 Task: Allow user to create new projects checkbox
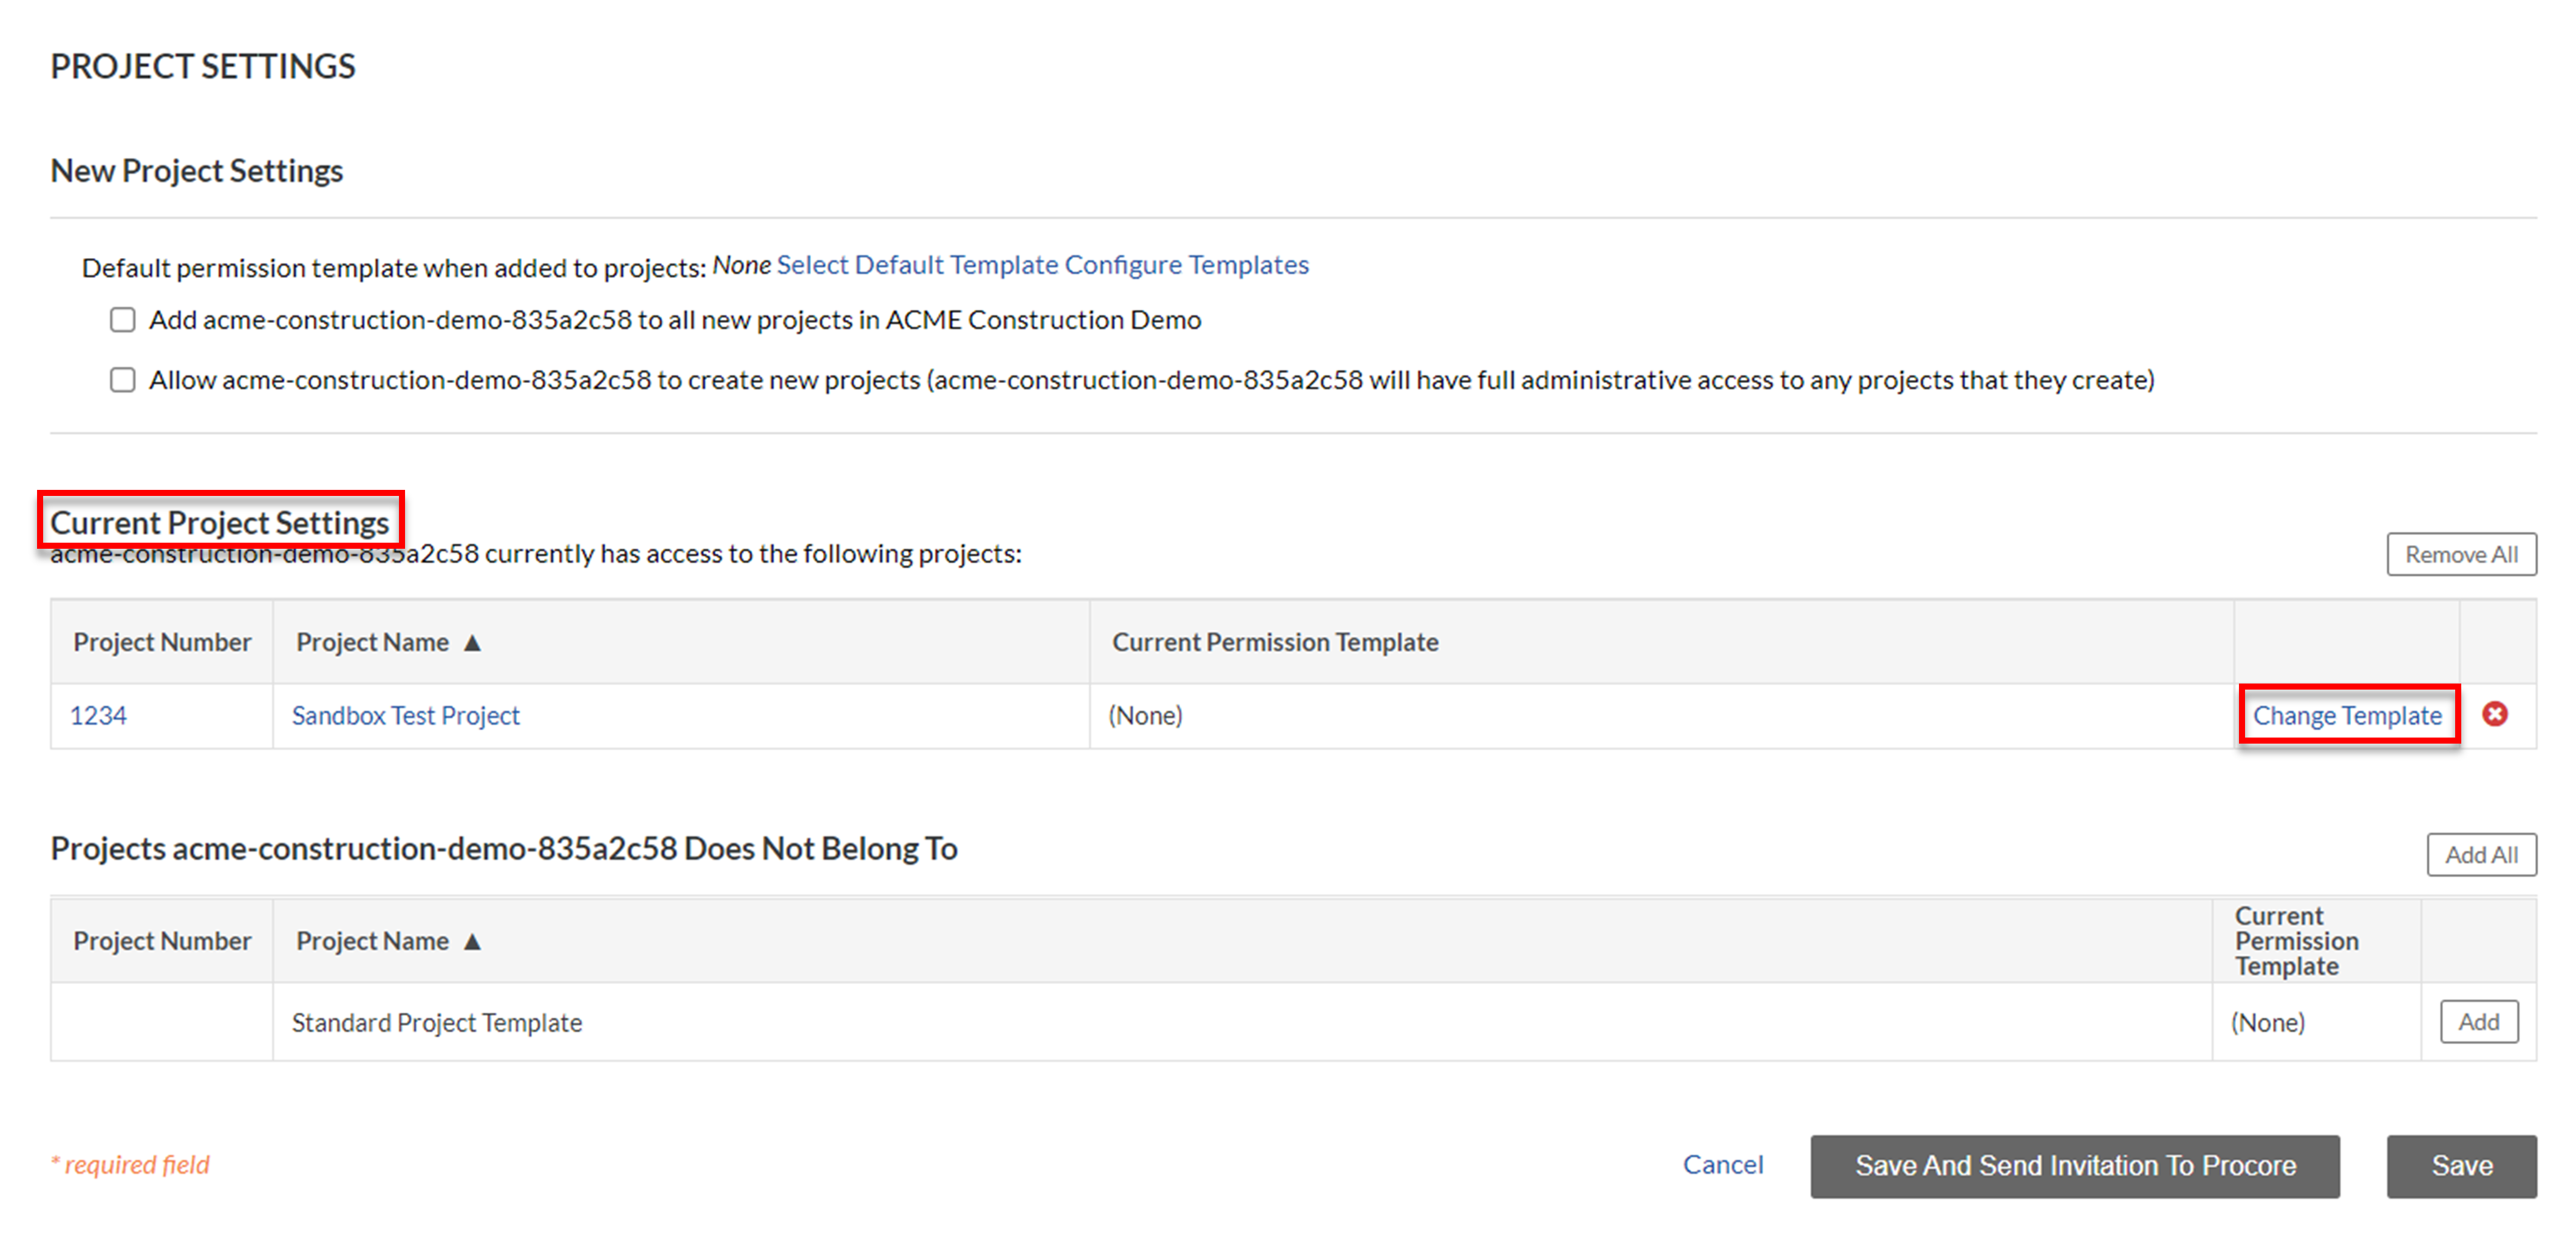coord(123,380)
